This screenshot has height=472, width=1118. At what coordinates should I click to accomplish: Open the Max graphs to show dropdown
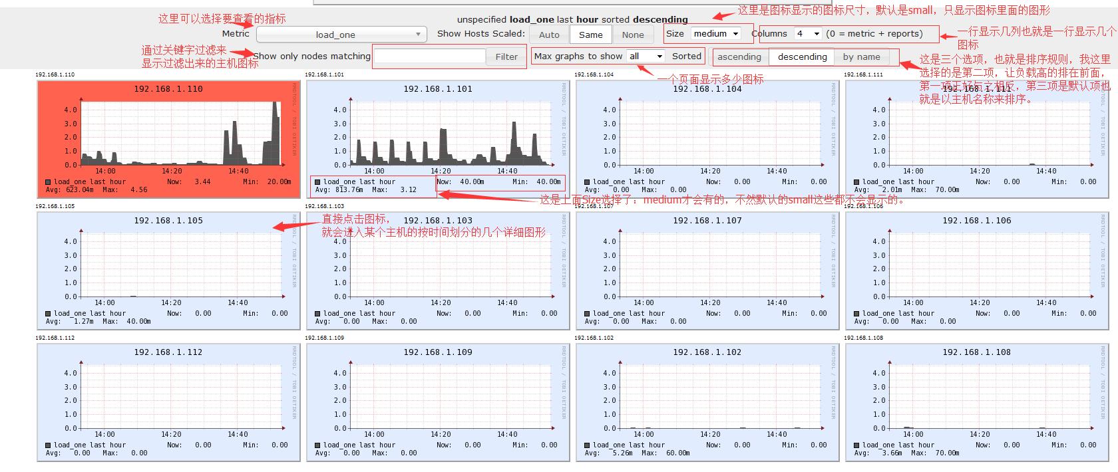pyautogui.click(x=646, y=57)
